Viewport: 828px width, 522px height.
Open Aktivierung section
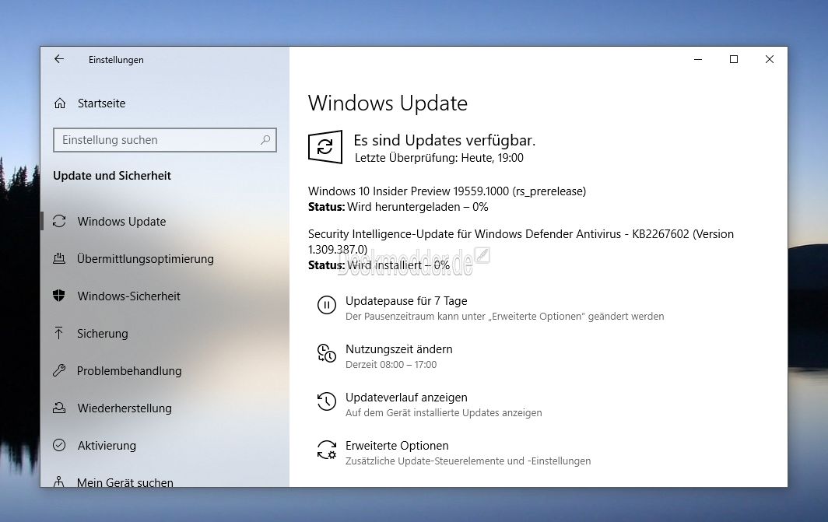click(x=107, y=446)
